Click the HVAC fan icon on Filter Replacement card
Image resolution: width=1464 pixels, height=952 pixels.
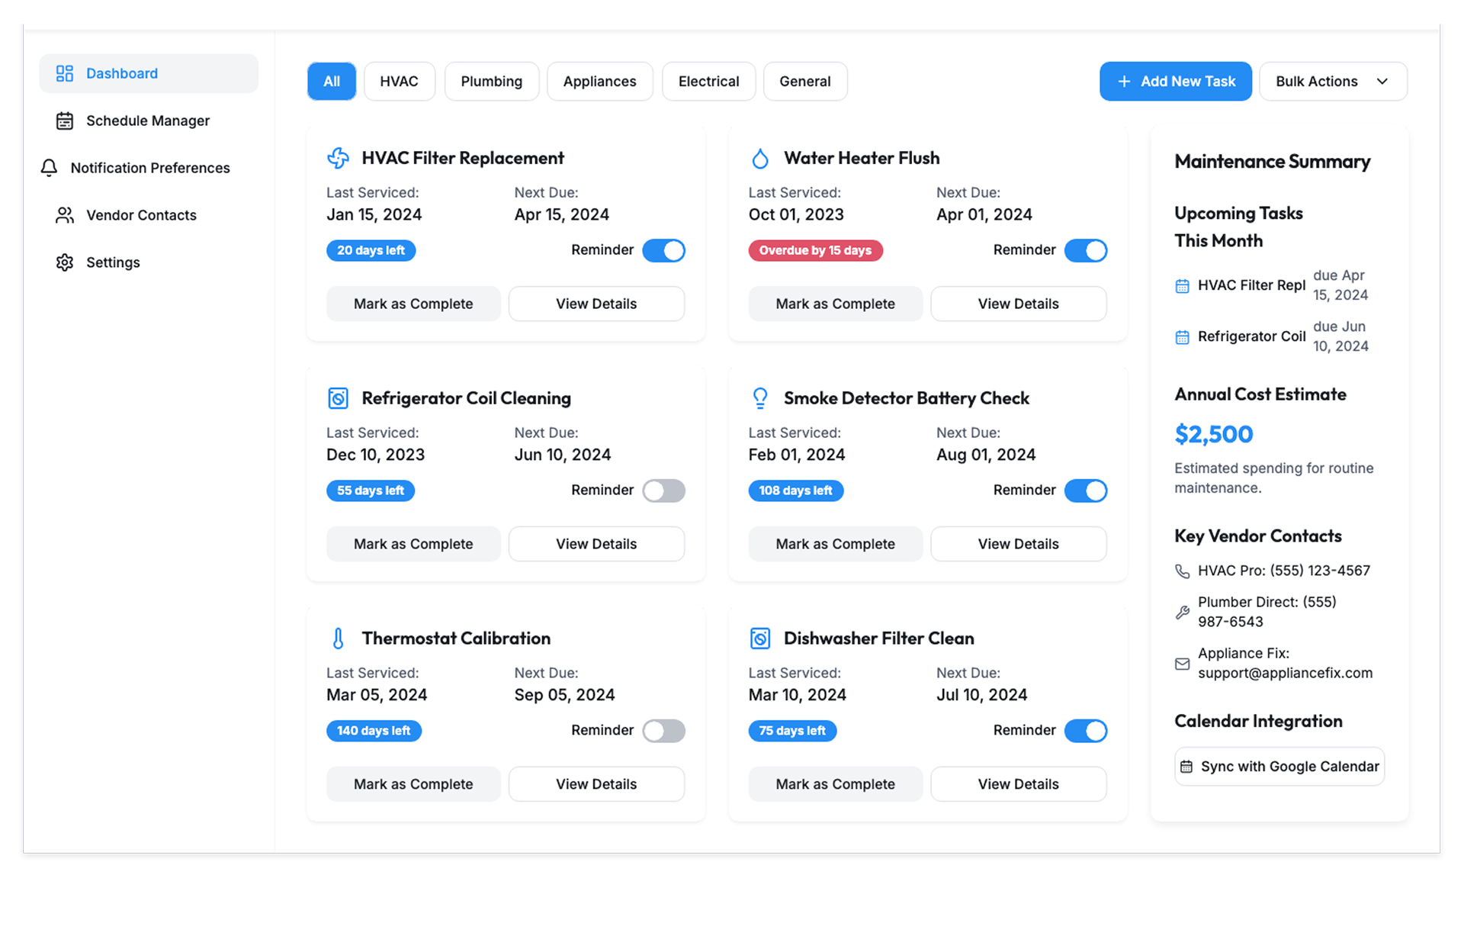pyautogui.click(x=338, y=158)
